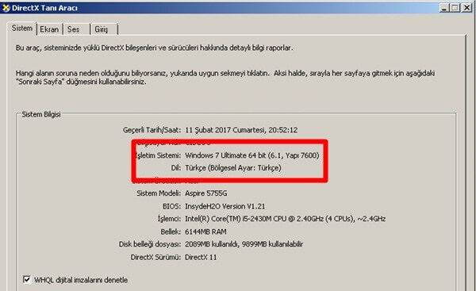
Task: Click the Disk belleği dosyası label
Action: point(150,244)
